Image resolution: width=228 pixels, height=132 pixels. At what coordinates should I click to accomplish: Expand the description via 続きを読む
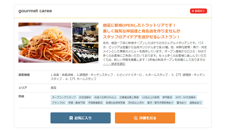coord(114,64)
